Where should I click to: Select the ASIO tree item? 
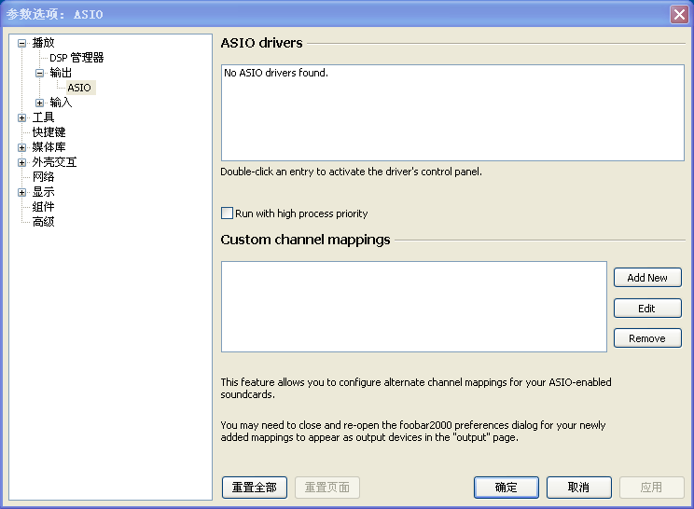[79, 88]
